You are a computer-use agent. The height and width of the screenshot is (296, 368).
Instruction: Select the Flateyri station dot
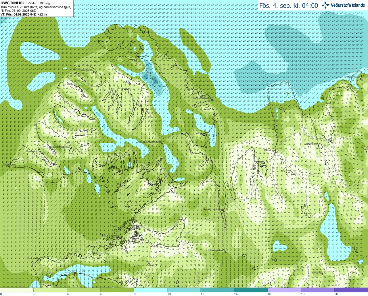76,86
